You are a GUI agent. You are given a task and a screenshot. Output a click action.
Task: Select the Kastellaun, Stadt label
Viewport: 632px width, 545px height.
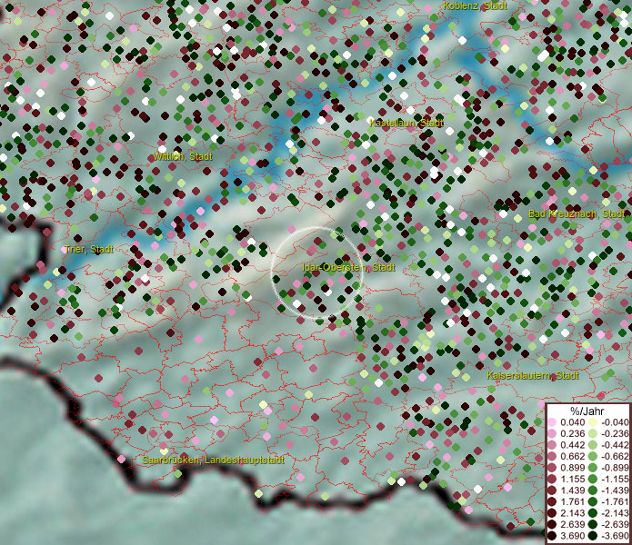[x=406, y=123]
